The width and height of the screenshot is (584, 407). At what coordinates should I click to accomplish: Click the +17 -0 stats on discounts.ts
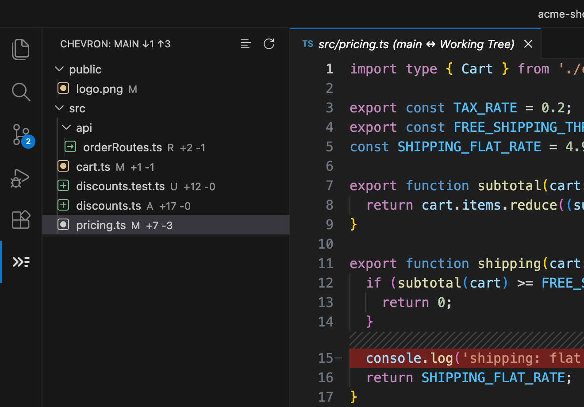(175, 206)
